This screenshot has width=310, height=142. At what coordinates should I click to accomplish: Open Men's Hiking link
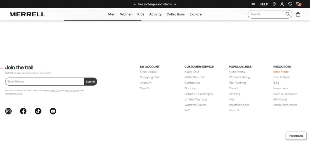click(x=237, y=72)
